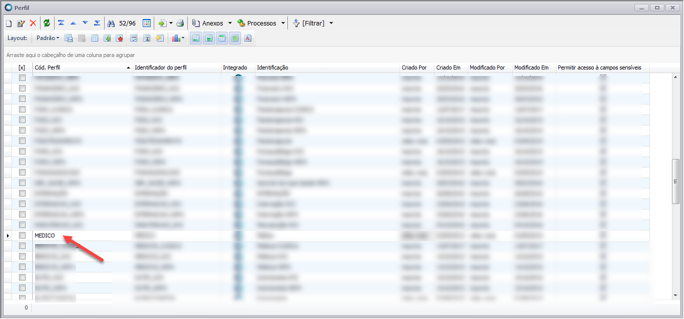Click Permitir acesso à campos sensíveis header
Viewport: 684px width, 319px height.
pos(603,67)
